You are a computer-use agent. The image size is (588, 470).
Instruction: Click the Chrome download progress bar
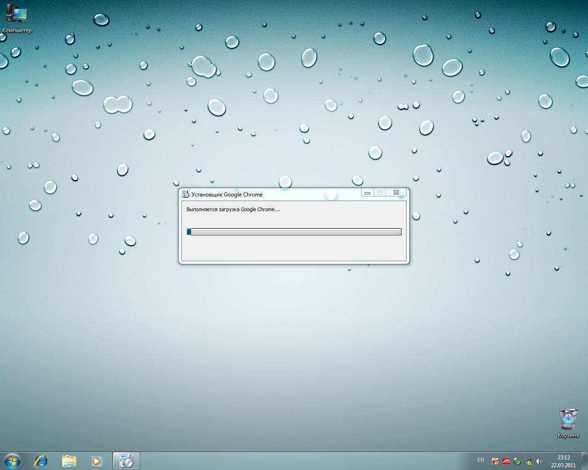pyautogui.click(x=294, y=232)
